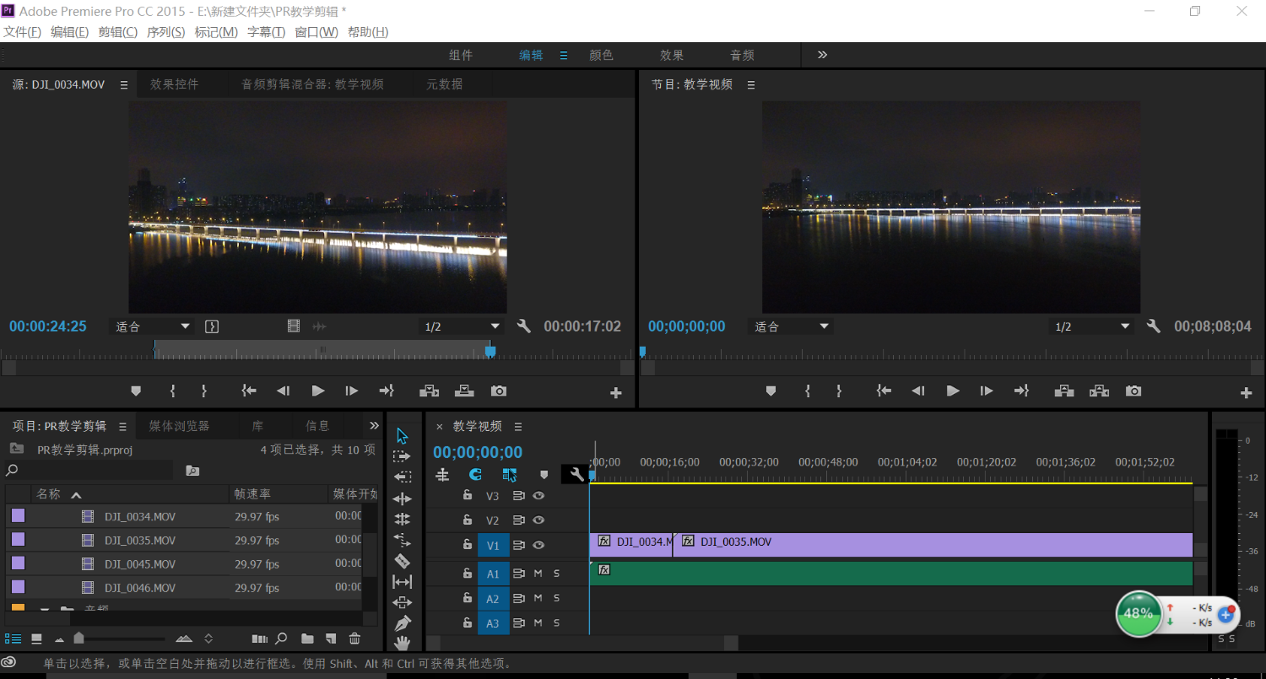The width and height of the screenshot is (1266, 679).
Task: Open Program panel menu beside 节目: 教学视频
Action: (751, 85)
